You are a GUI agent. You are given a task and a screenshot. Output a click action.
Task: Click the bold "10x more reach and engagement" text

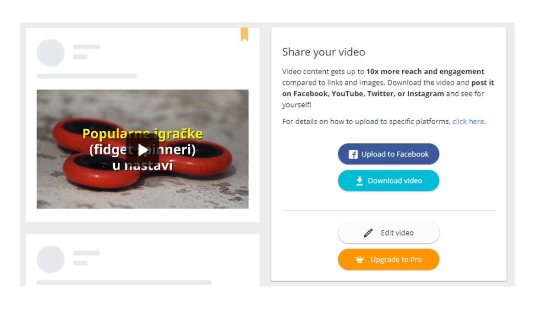(x=425, y=72)
